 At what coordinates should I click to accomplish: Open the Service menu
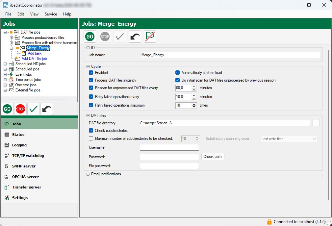pyautogui.click(x=51, y=14)
